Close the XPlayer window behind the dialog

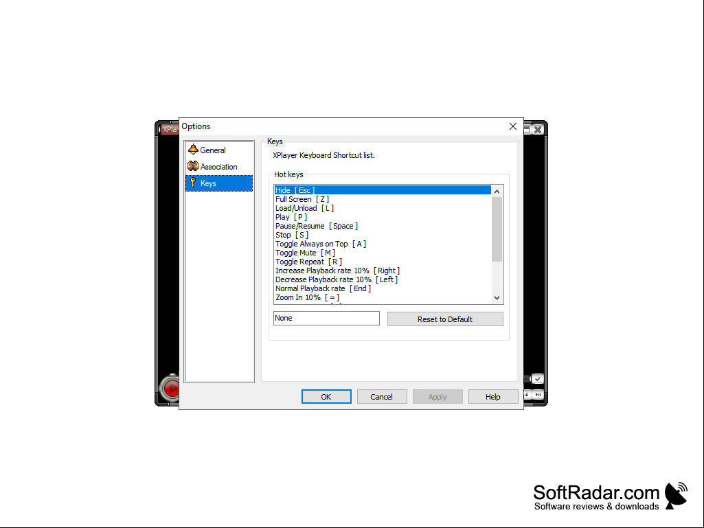[537, 130]
